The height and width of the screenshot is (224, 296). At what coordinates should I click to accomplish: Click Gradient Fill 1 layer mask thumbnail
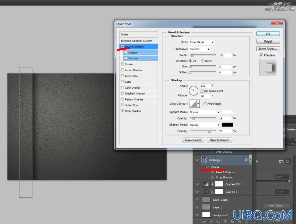pyautogui.click(x=219, y=184)
